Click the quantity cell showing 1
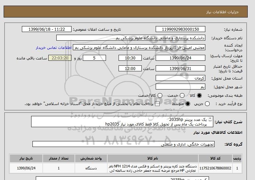This screenshot has width=255, height=180. pos(59,168)
